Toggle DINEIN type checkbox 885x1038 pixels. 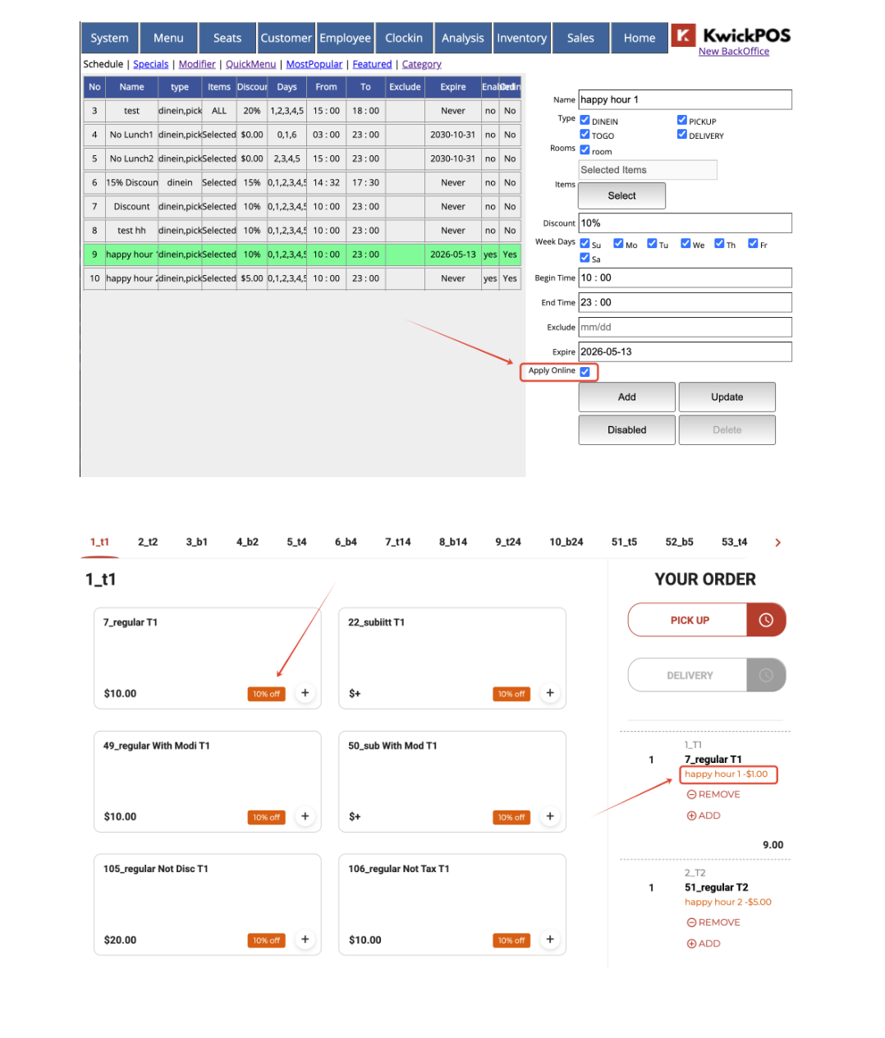pyautogui.click(x=585, y=120)
